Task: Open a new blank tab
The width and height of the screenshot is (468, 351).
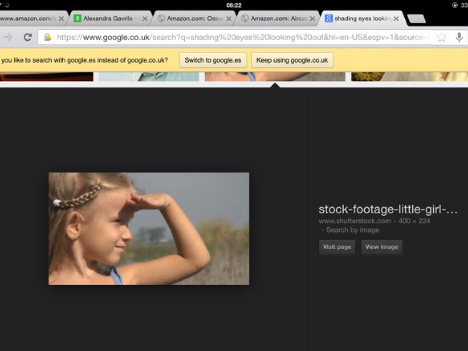Action: (x=416, y=19)
